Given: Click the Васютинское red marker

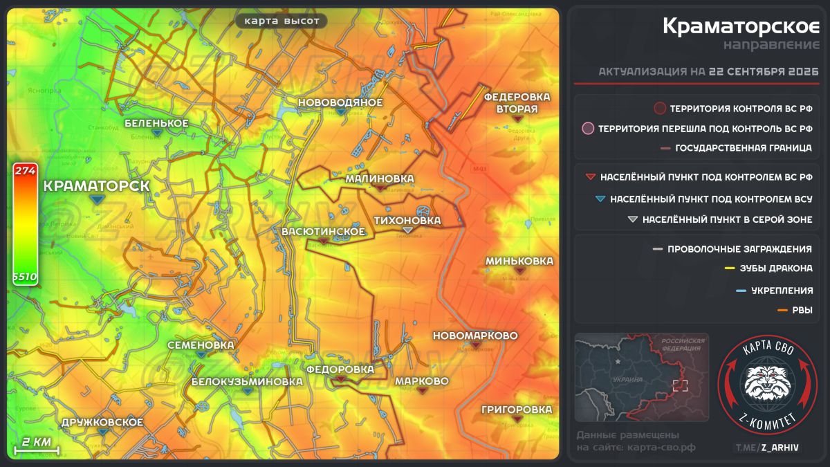Looking at the screenshot, I should 323,241.
